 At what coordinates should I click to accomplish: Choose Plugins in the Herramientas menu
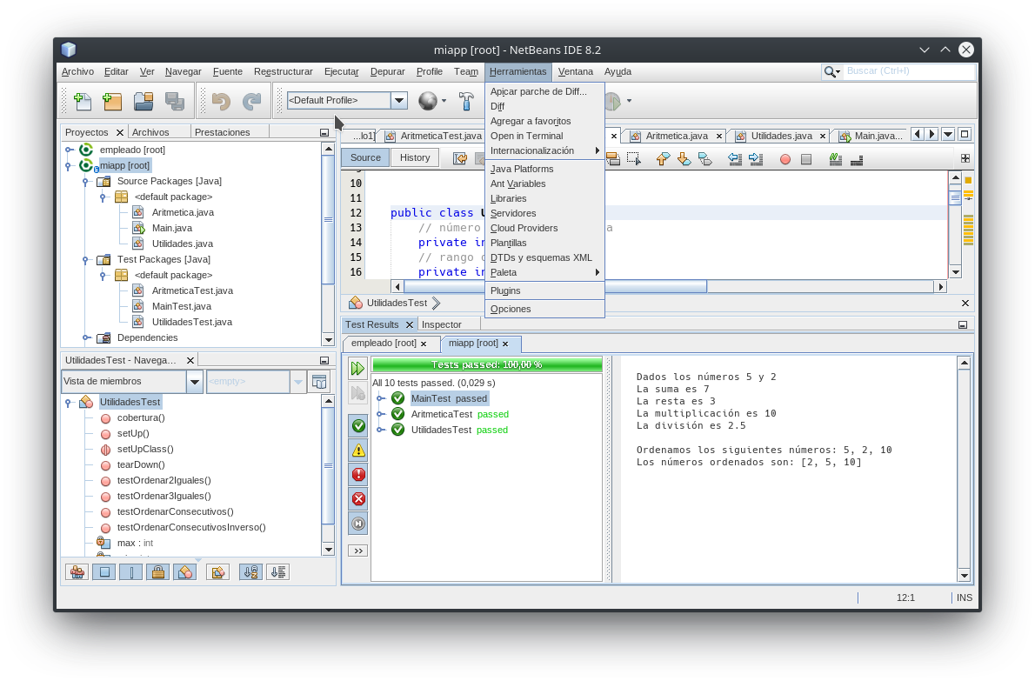point(544,290)
